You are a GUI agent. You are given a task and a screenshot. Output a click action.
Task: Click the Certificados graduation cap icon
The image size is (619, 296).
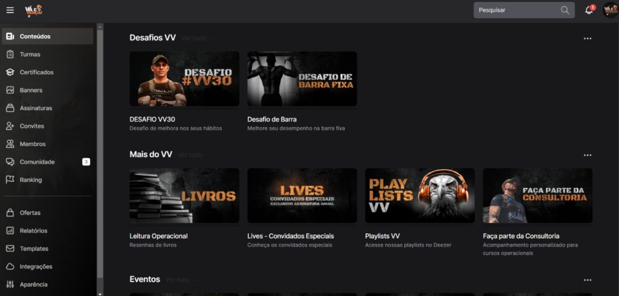[x=10, y=72]
